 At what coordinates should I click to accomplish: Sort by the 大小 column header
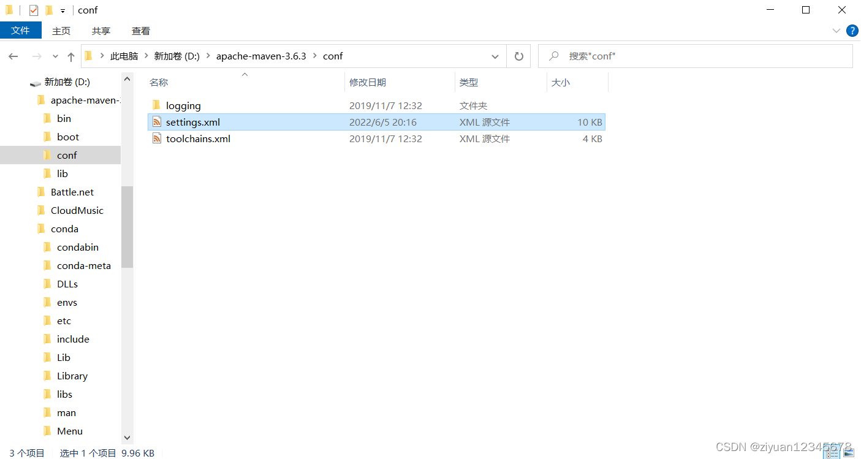577,82
